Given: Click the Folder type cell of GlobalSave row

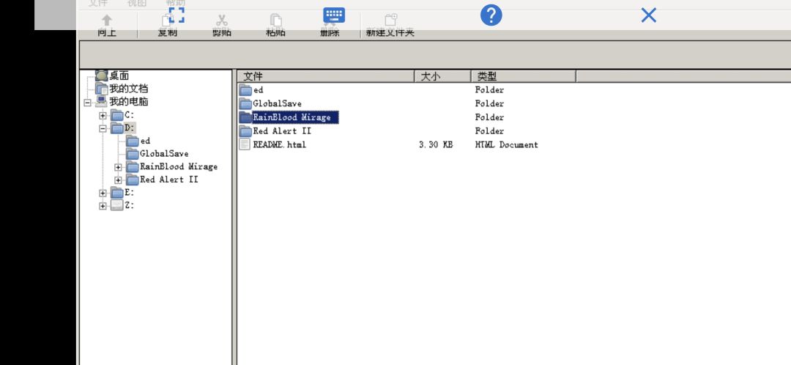Looking at the screenshot, I should 489,103.
